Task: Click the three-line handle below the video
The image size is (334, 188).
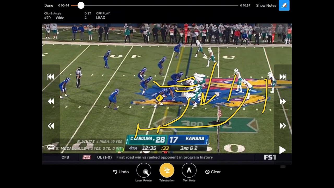Action: (283, 167)
